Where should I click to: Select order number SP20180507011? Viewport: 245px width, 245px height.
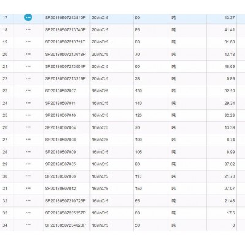[x=61, y=103]
